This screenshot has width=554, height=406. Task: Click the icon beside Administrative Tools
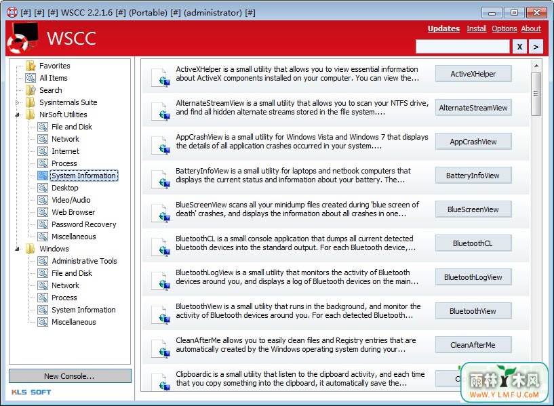(43, 261)
